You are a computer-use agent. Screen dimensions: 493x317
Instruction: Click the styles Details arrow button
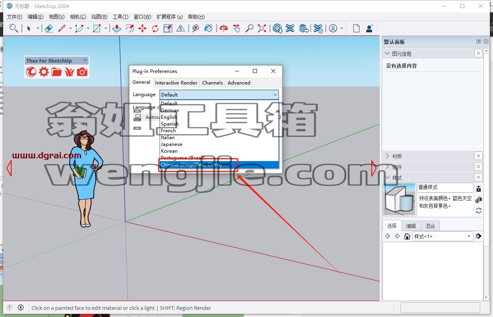[x=479, y=236]
